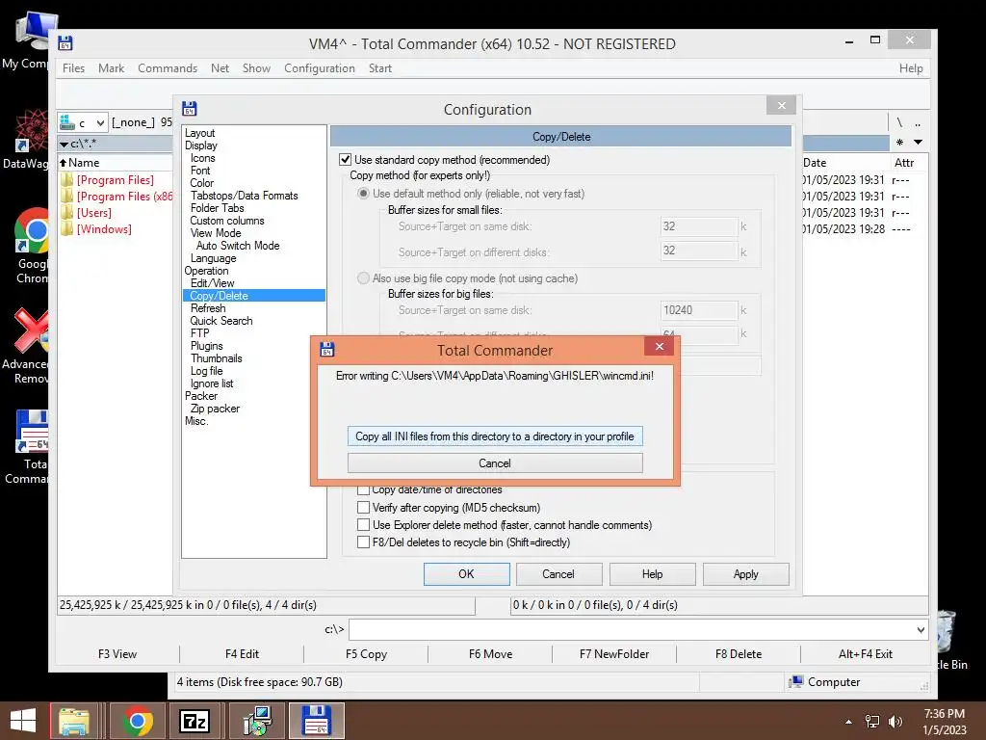Enable Verify after copying (MD5 checksum)

(363, 507)
